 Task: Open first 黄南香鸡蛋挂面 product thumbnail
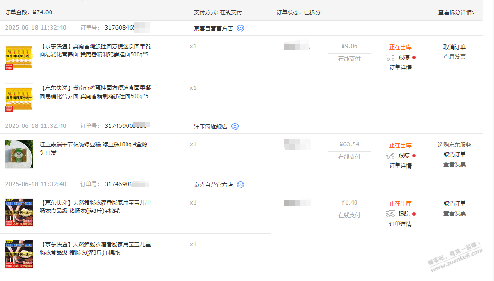(19, 56)
